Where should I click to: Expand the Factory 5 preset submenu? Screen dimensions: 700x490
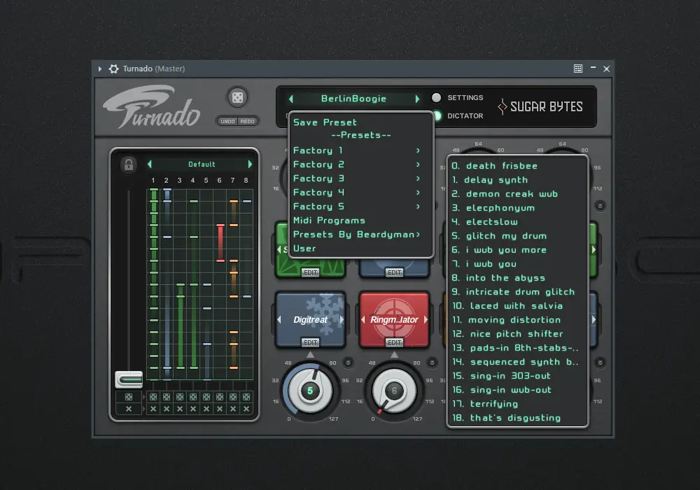(360, 206)
